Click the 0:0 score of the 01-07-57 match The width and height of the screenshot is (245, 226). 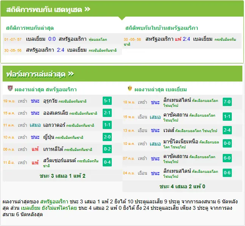point(52,39)
